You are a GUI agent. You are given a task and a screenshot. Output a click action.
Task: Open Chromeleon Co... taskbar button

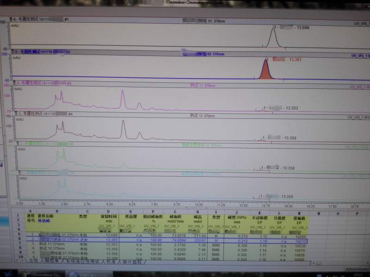pyautogui.click(x=42, y=274)
